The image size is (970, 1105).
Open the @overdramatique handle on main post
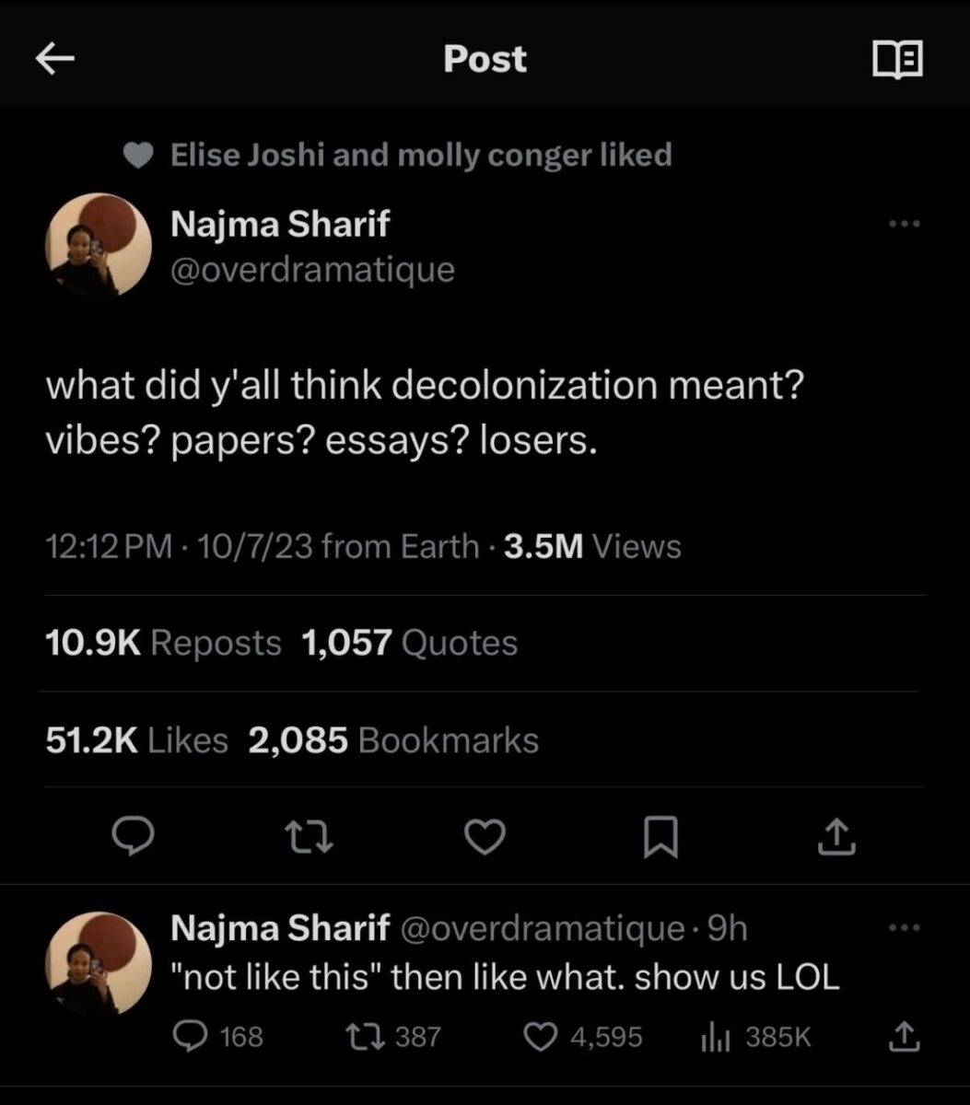[312, 269]
